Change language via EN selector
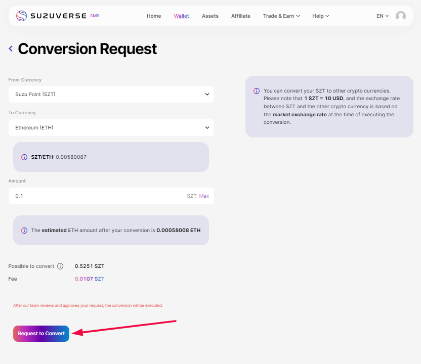Image resolution: width=421 pixels, height=364 pixels. pyautogui.click(x=383, y=16)
